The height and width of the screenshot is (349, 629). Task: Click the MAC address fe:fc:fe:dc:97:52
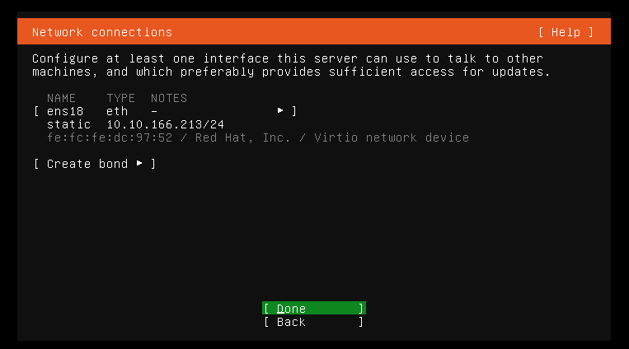coord(110,137)
